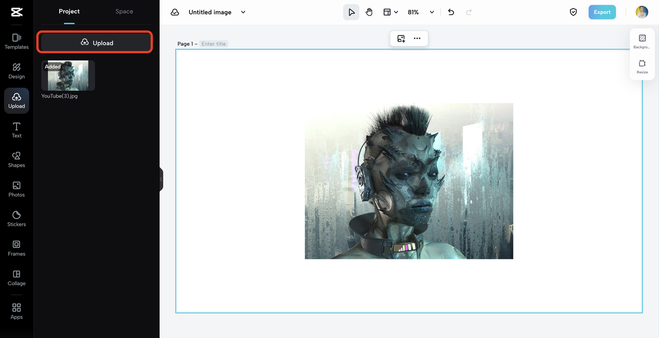This screenshot has width=659, height=338.
Task: Select the hand pan tool
Action: pos(369,12)
